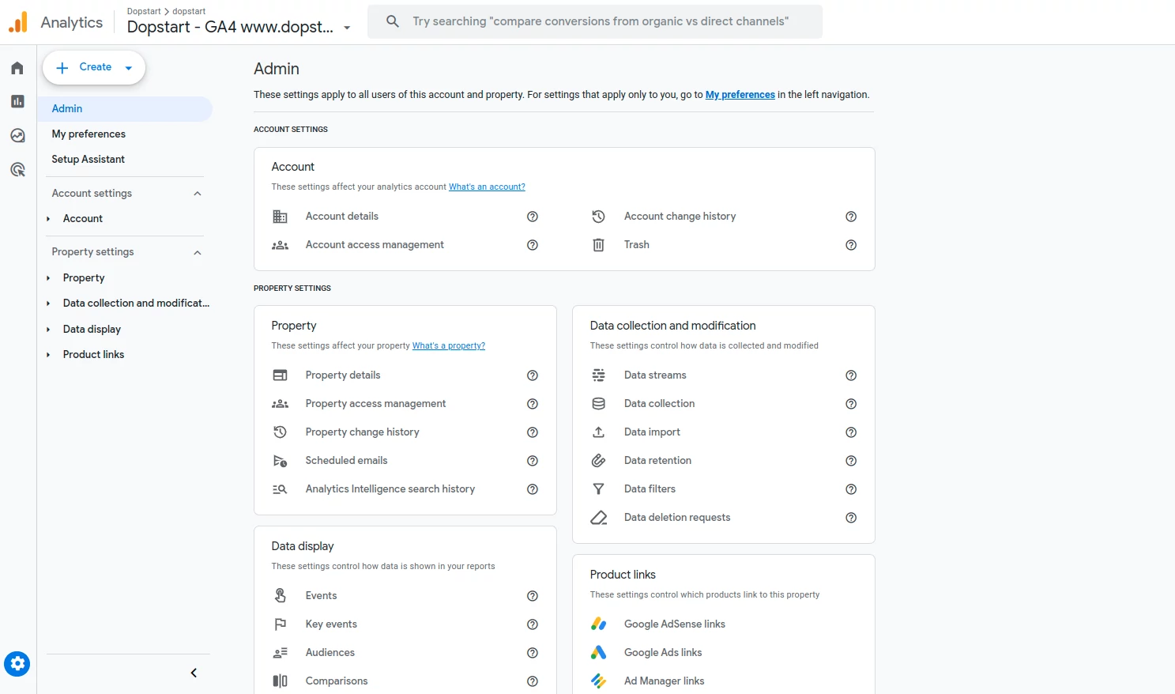Open the Advertising icon in left rail

pyautogui.click(x=17, y=169)
